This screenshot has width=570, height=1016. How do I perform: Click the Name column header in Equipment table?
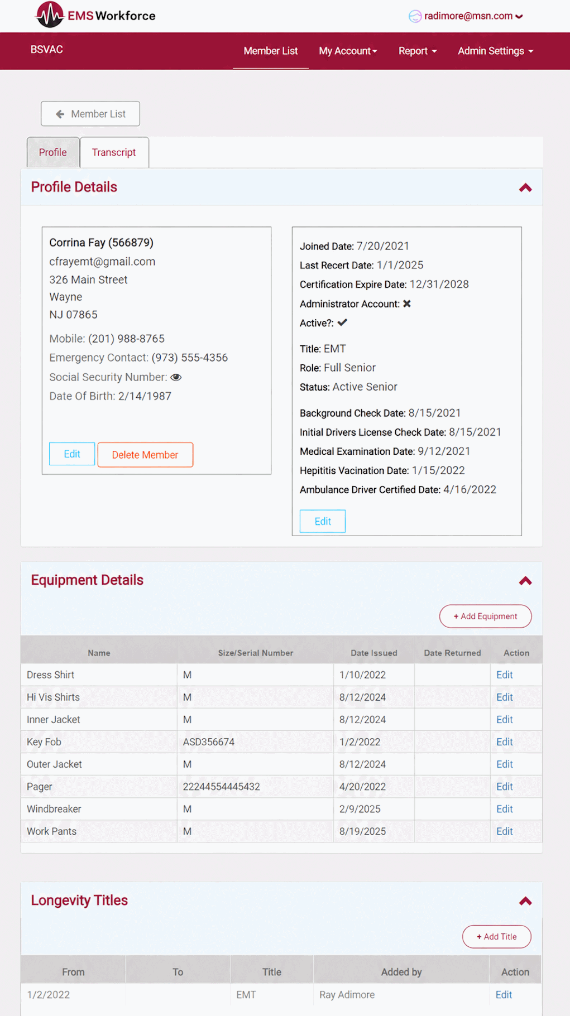99,653
